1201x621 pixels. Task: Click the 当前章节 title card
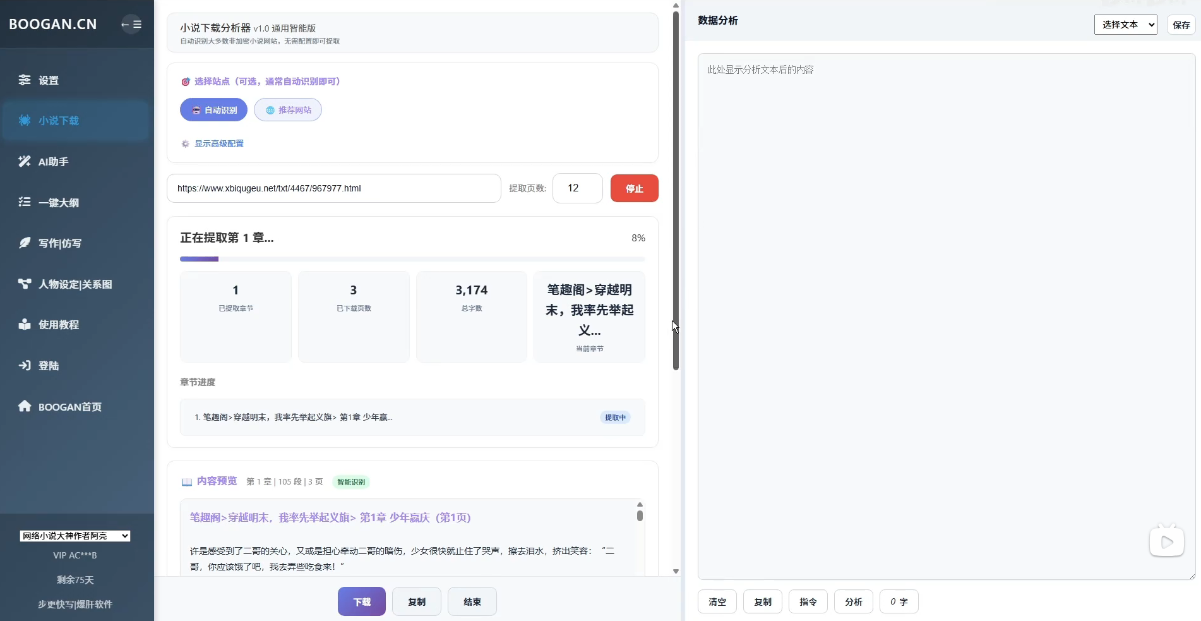(590, 317)
